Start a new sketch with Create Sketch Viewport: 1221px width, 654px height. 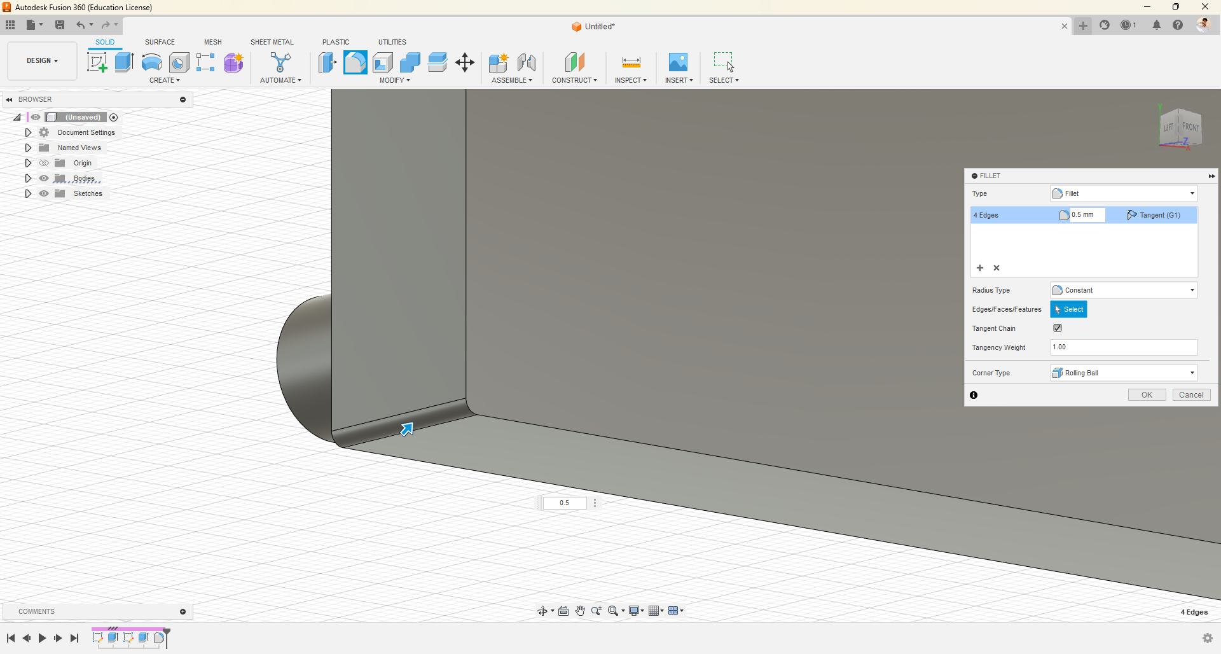click(x=97, y=62)
